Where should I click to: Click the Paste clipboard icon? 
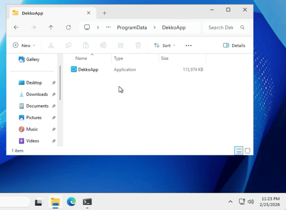[x=86, y=45]
